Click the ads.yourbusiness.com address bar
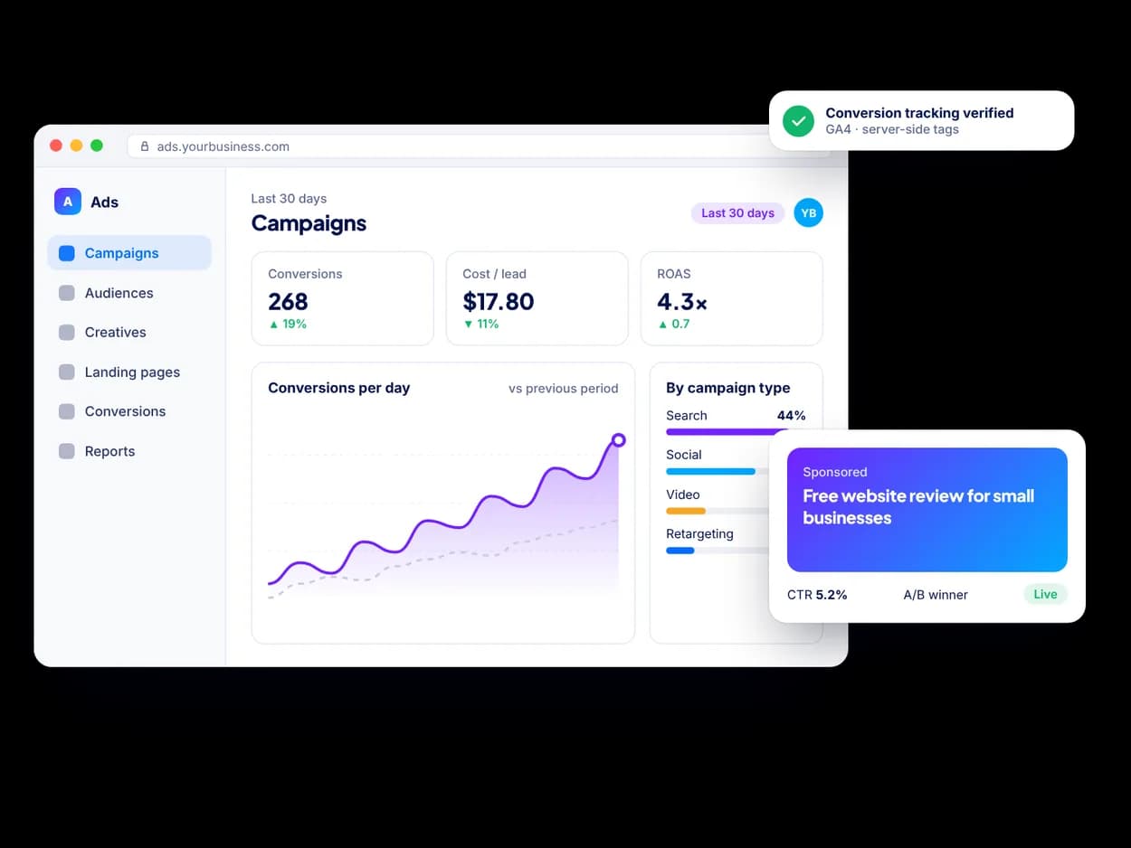The height and width of the screenshot is (848, 1131). pyautogui.click(x=479, y=146)
